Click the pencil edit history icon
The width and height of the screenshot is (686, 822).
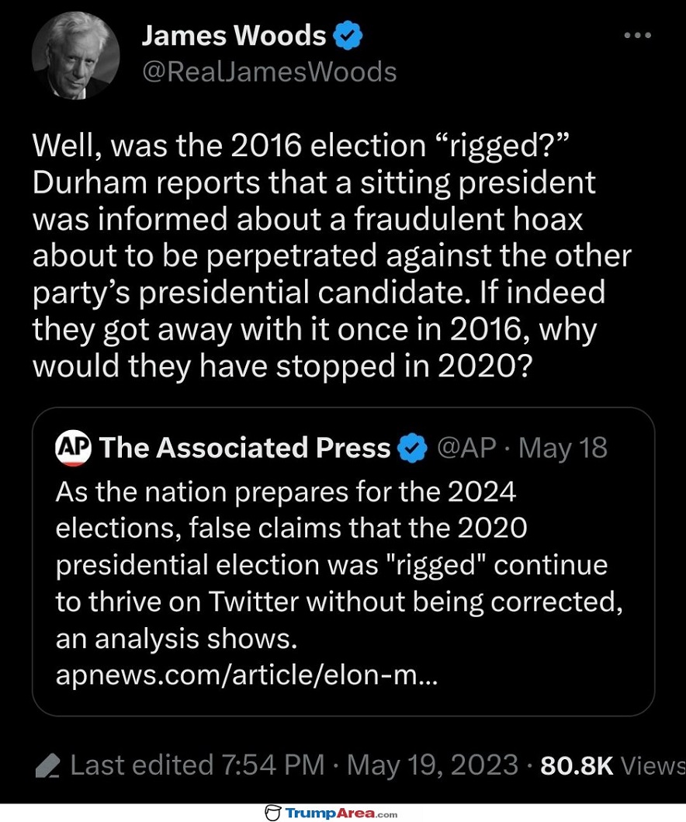tap(47, 767)
